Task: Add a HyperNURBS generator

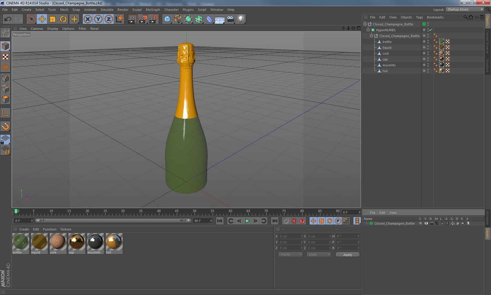Action: point(188,19)
